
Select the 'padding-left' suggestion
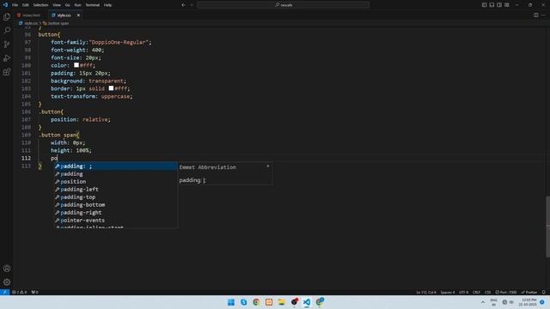pos(116,190)
